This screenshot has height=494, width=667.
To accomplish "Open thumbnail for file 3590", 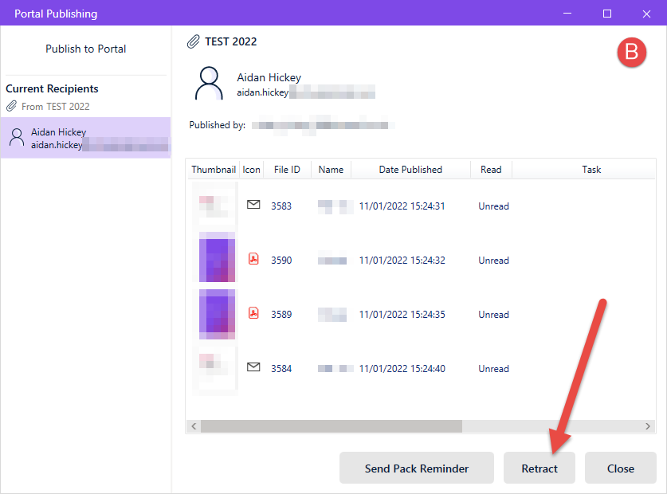I will [217, 257].
